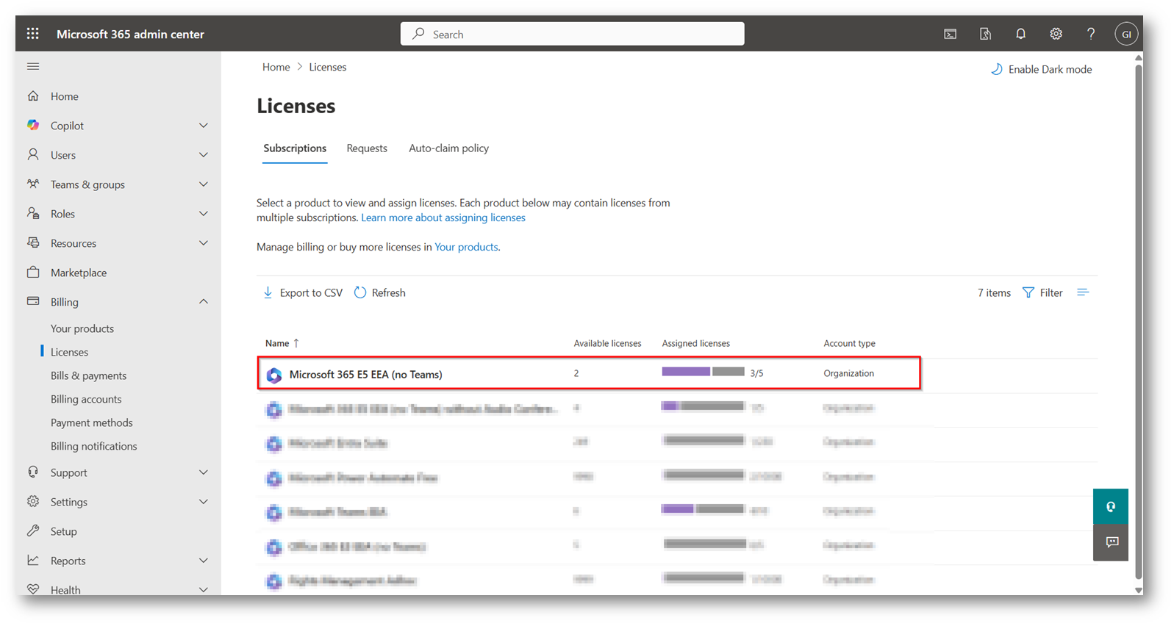Image resolution: width=1174 pixels, height=626 pixels.
Task: Click the Copilot colorful icon
Action: pos(33,125)
